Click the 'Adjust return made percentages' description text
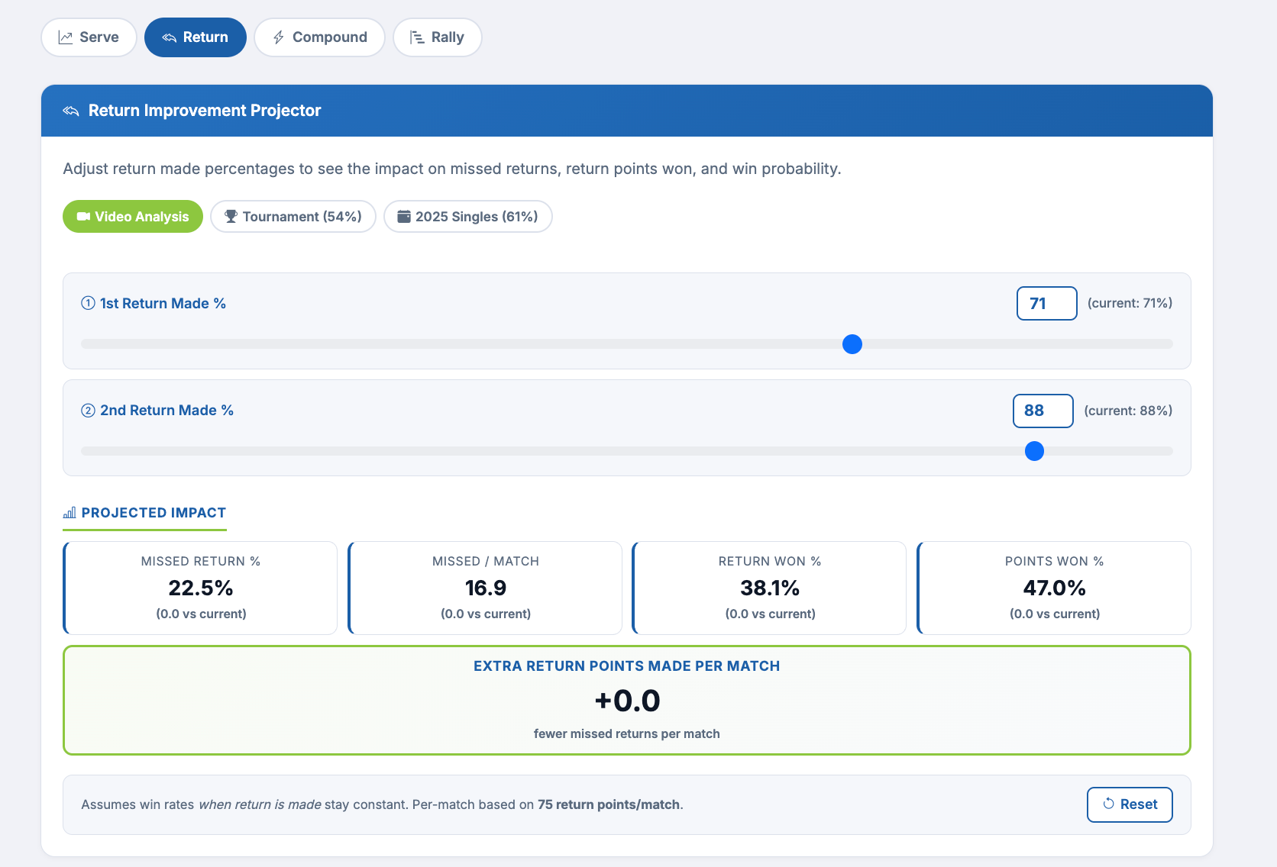 pyautogui.click(x=452, y=169)
